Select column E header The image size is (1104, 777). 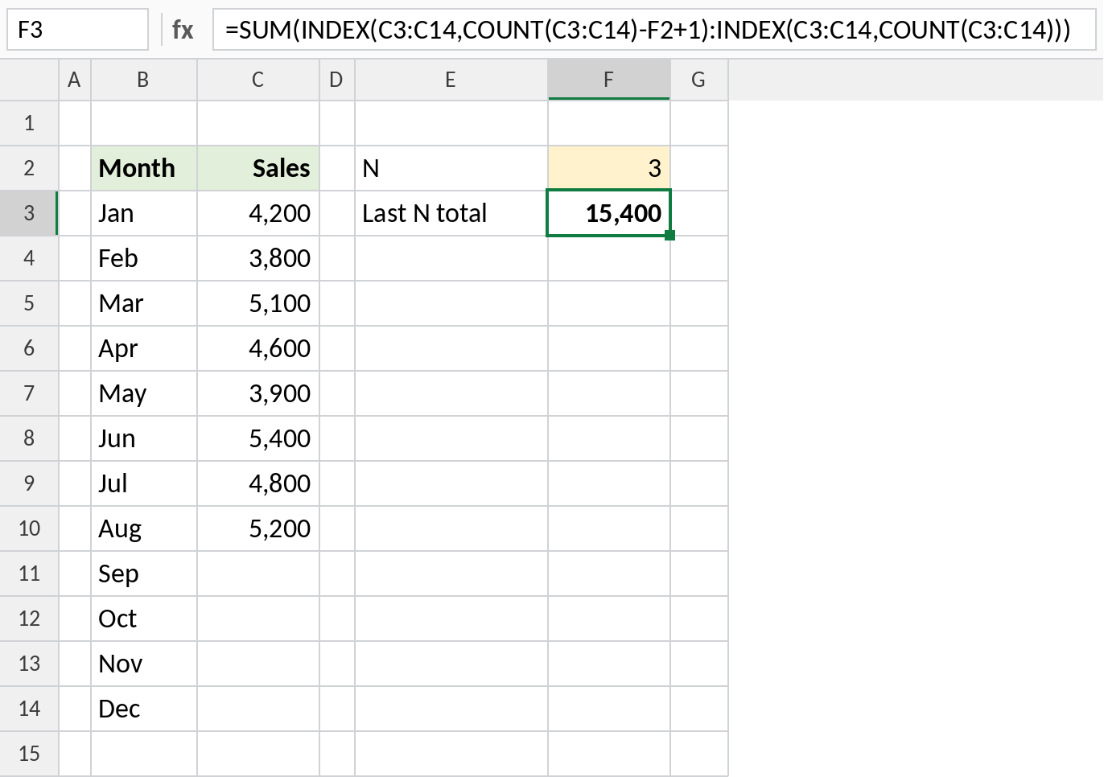(x=451, y=80)
